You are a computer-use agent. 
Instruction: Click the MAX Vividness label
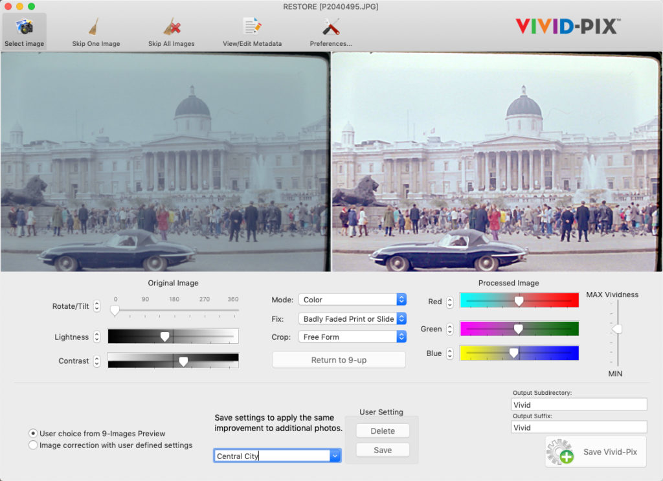click(612, 295)
